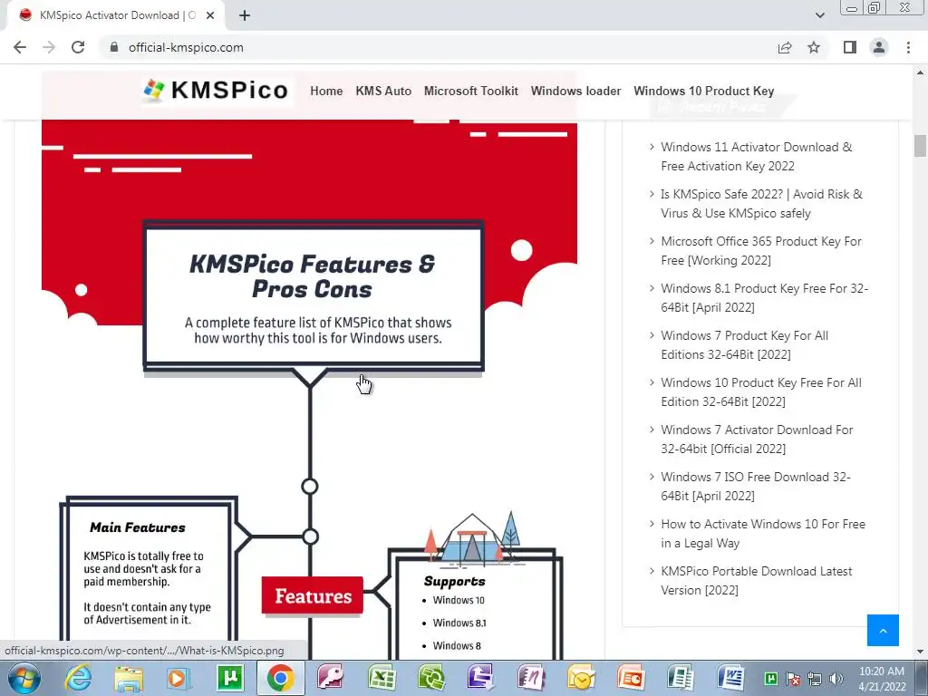Open Microsoft Groove sync icon in taskbar
928x696 pixels.
pos(432,678)
